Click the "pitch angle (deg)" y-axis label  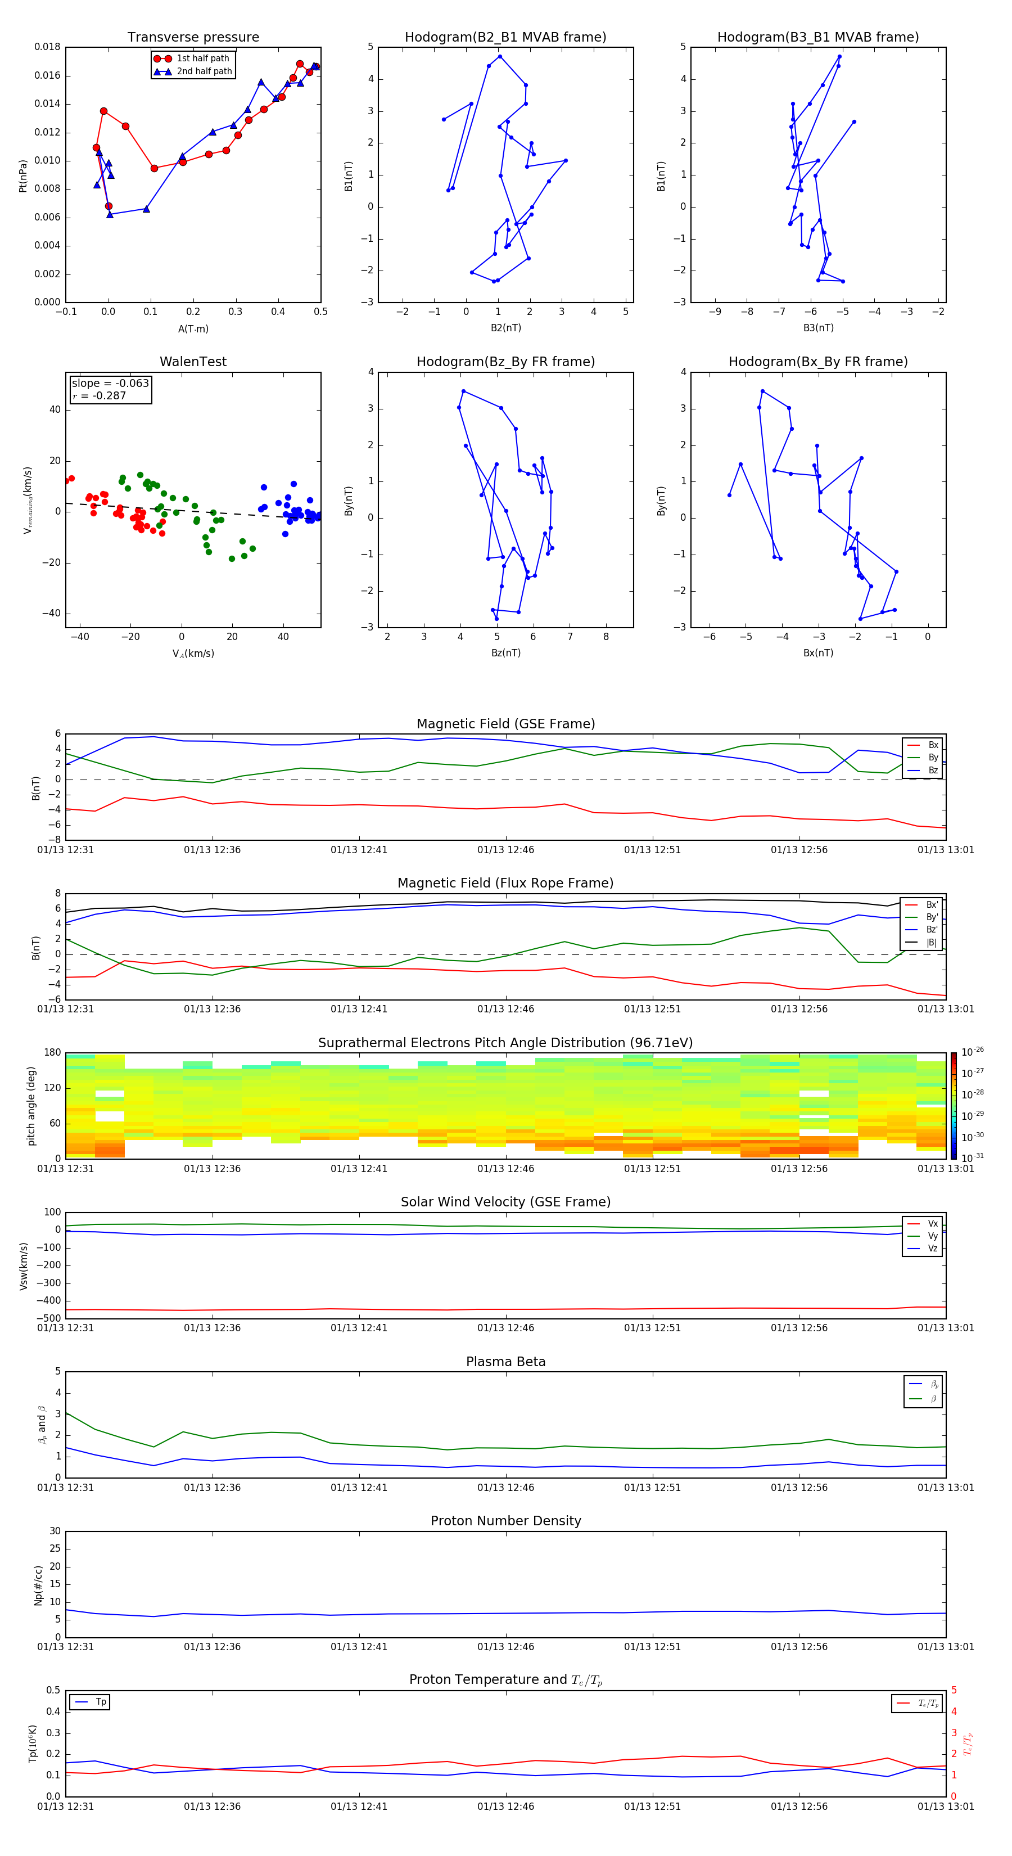pyautogui.click(x=31, y=1106)
